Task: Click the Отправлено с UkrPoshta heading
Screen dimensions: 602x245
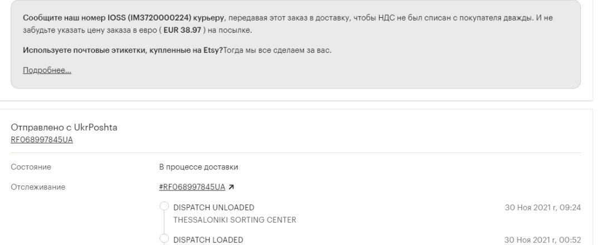Action: (64, 128)
